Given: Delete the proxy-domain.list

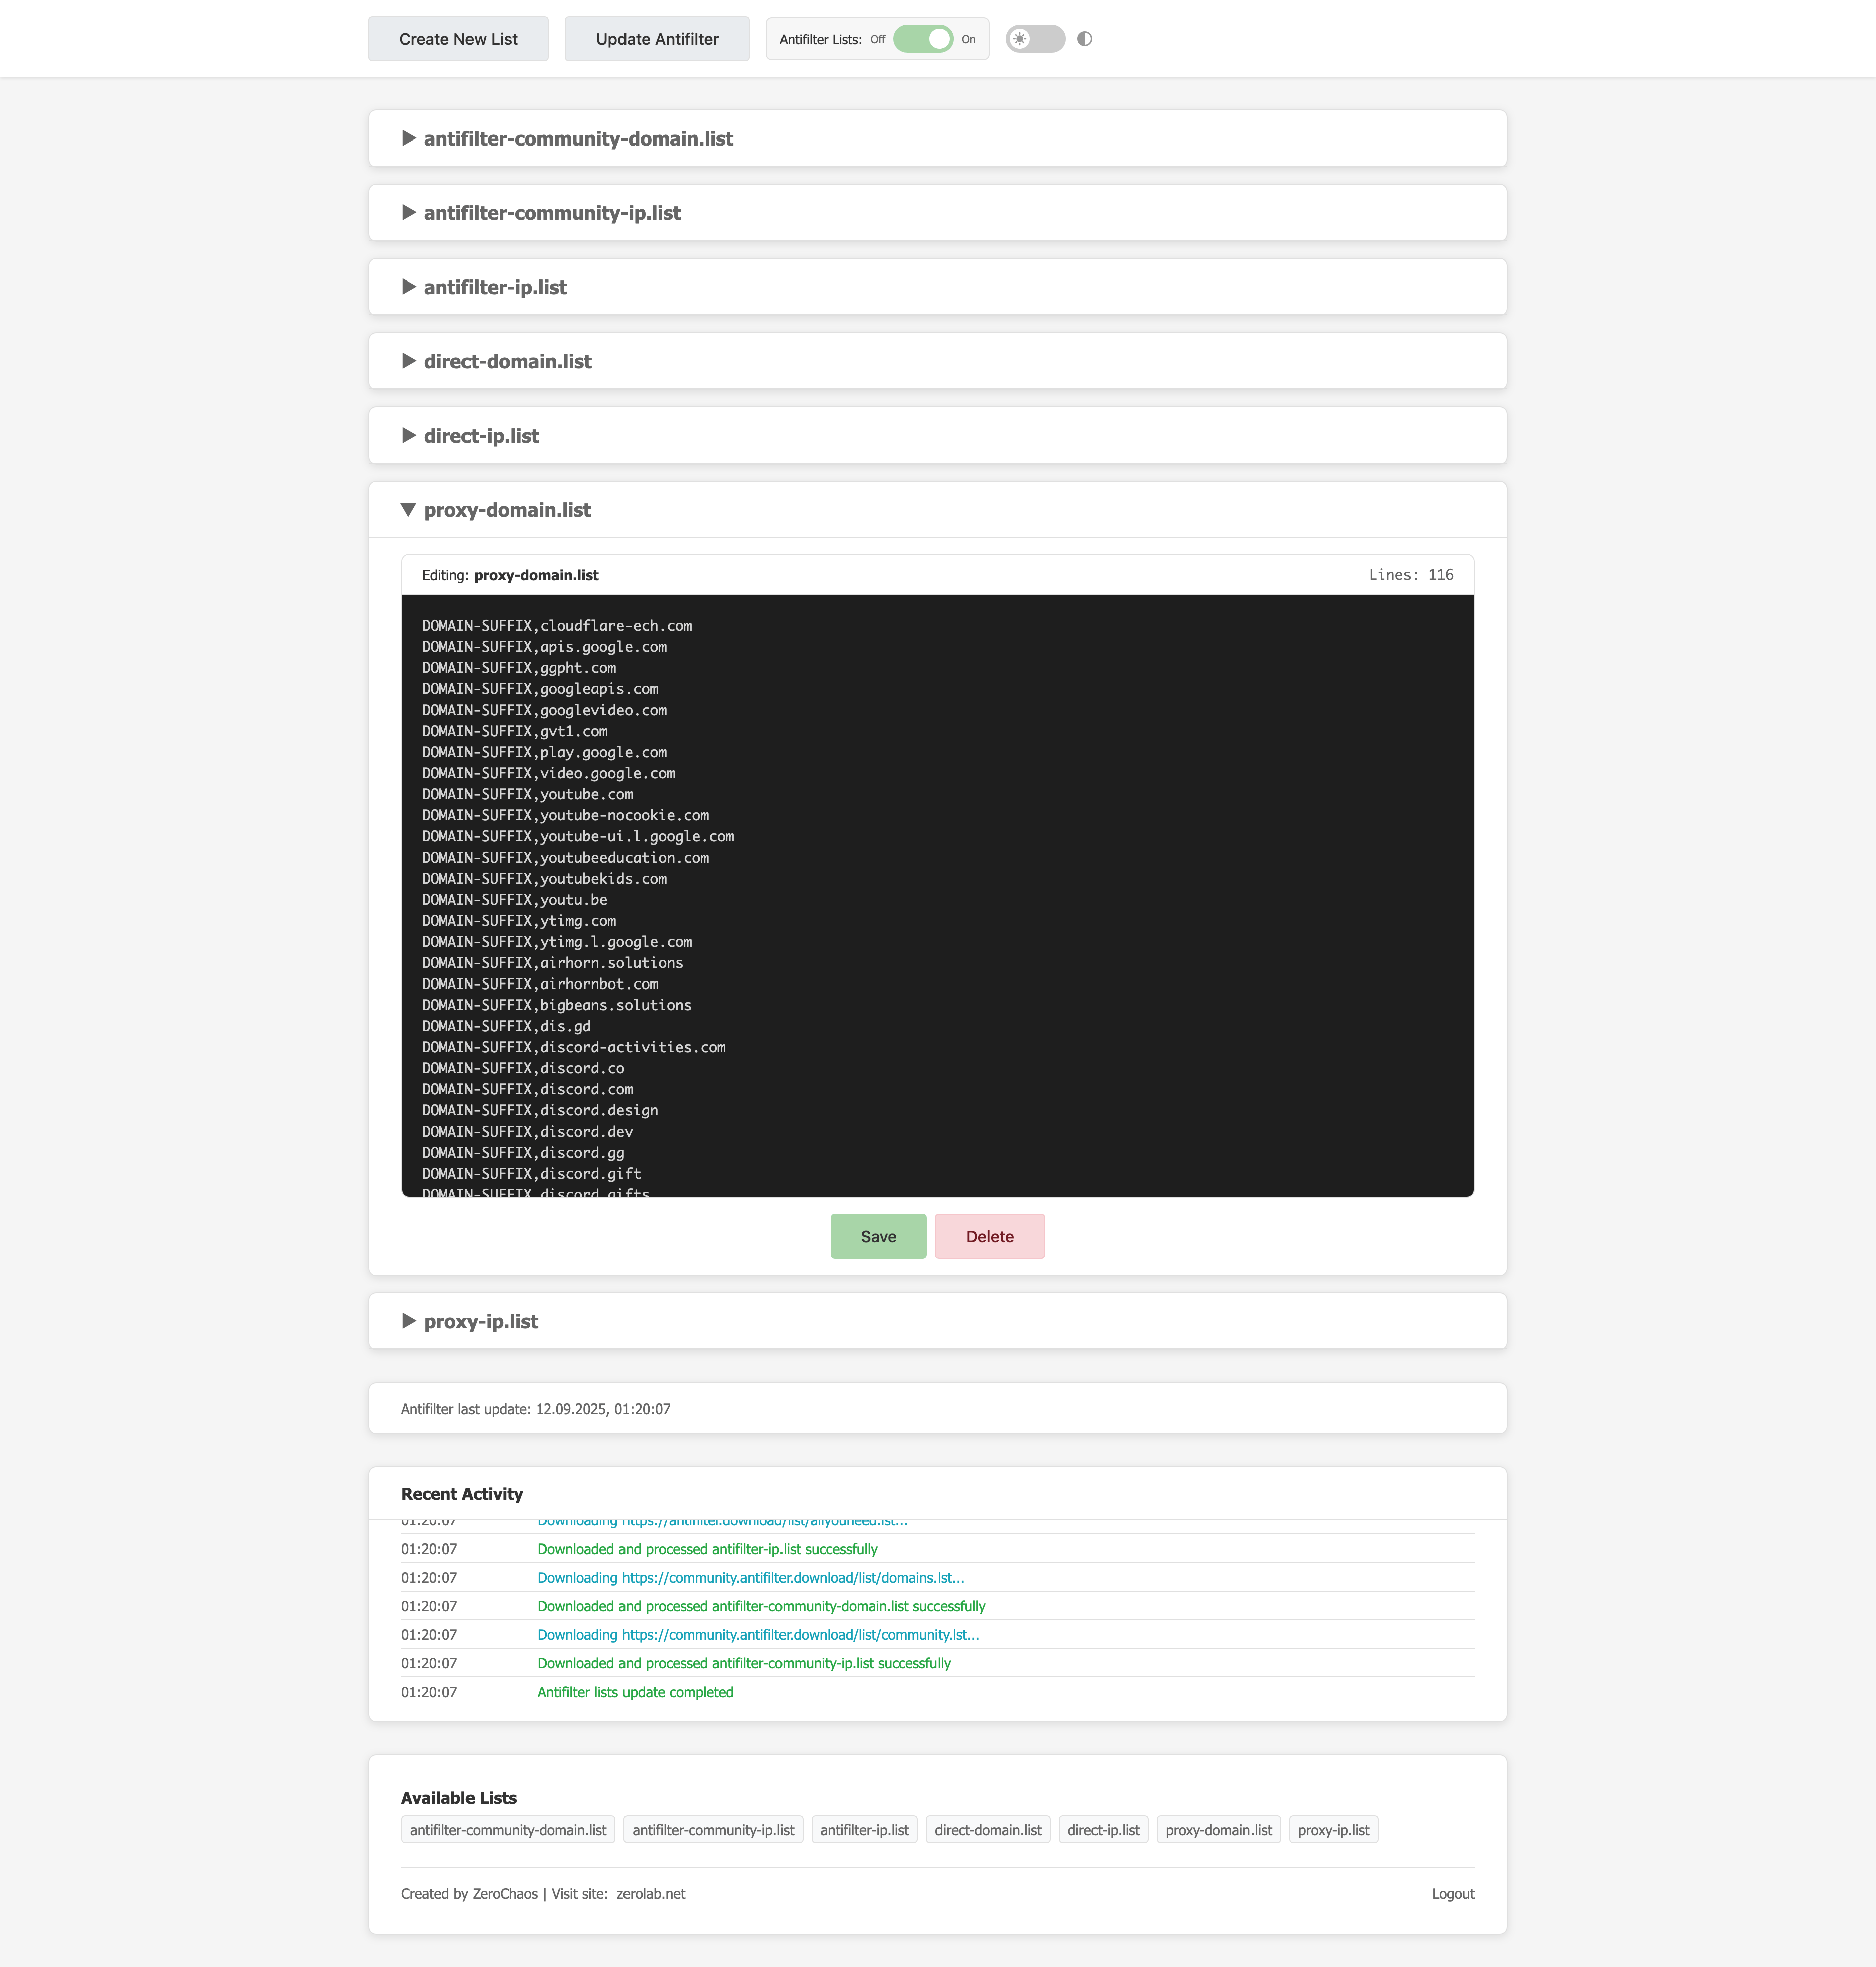Looking at the screenshot, I should 989,1236.
